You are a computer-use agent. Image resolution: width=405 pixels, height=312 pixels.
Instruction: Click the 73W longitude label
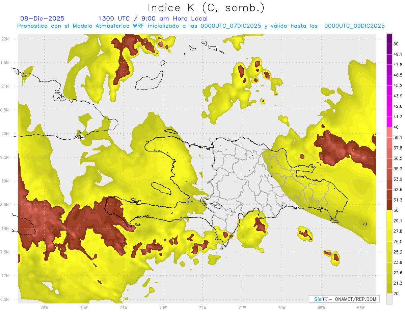pyautogui.click(x=163, y=307)
